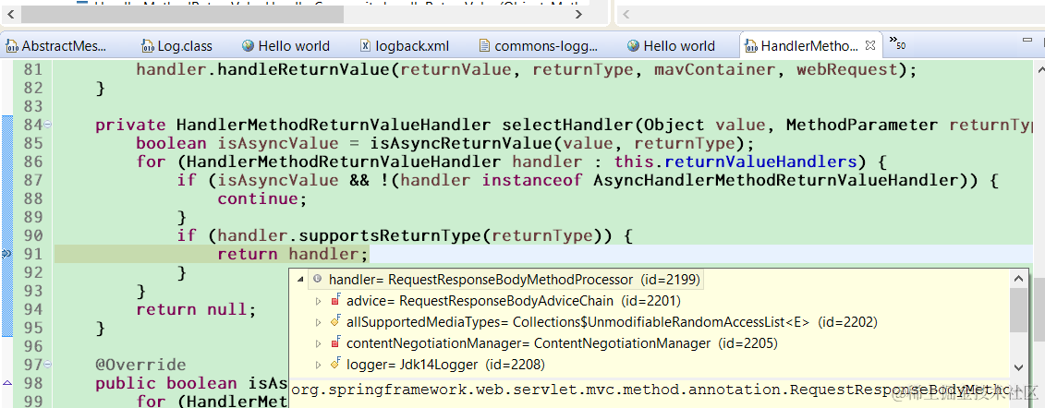The height and width of the screenshot is (408, 1045).
Task: Switch to the AbstractMes... editor tab
Action: tap(56, 46)
